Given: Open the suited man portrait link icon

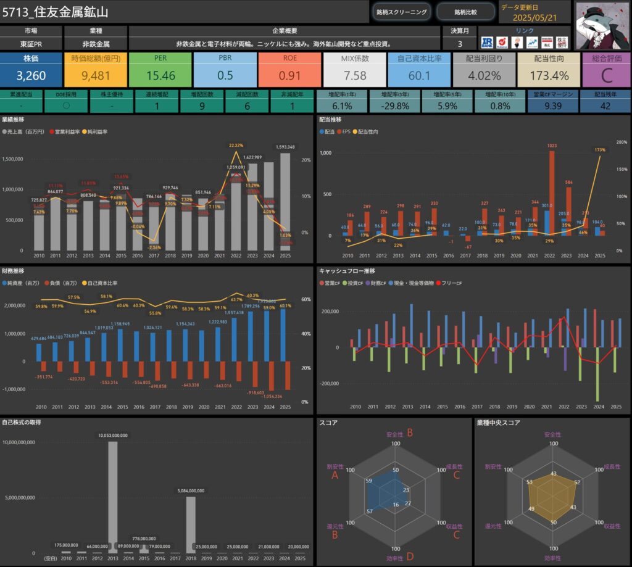Looking at the screenshot, I should coord(517,43).
